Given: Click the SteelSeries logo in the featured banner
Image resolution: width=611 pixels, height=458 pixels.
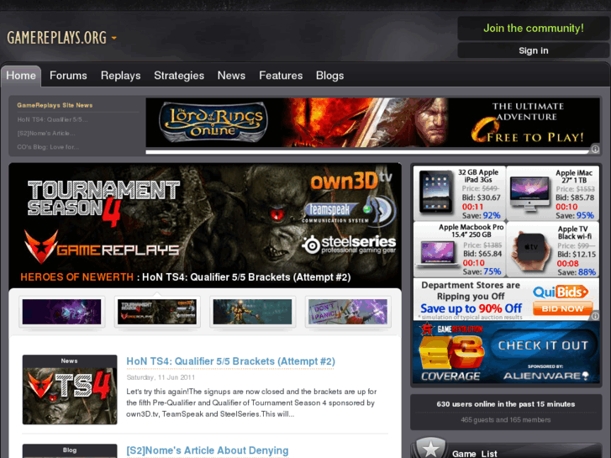Looking at the screenshot, I should (349, 245).
